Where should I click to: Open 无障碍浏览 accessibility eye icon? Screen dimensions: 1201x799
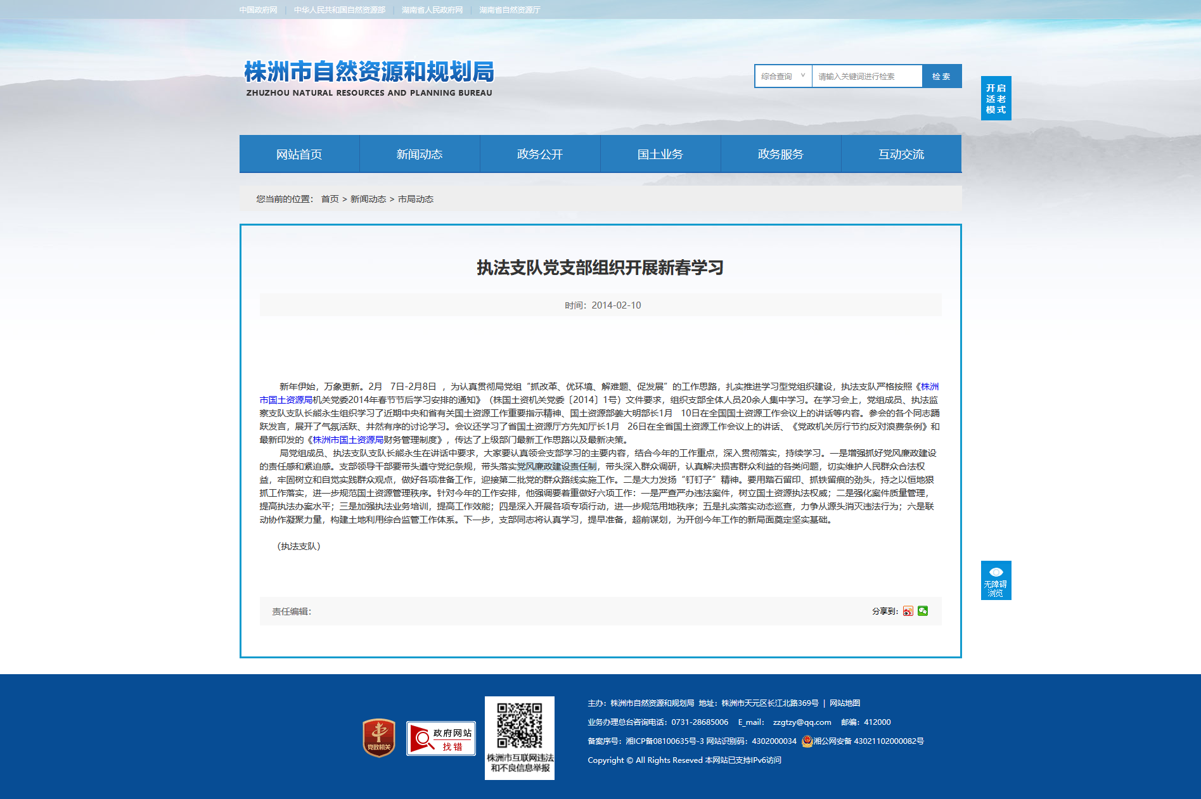tap(996, 580)
